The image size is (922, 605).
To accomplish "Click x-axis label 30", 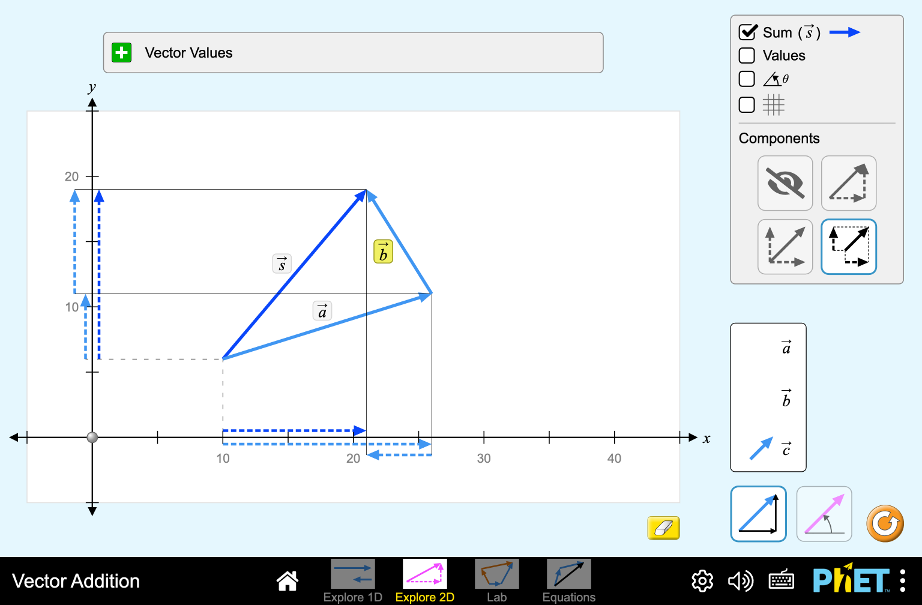I will [484, 459].
